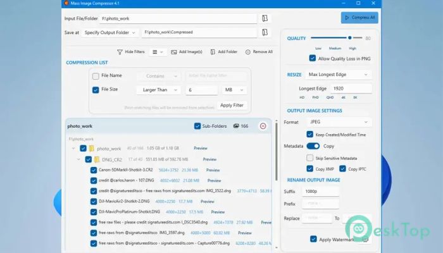Click the Add Folder icon

(x=213, y=52)
